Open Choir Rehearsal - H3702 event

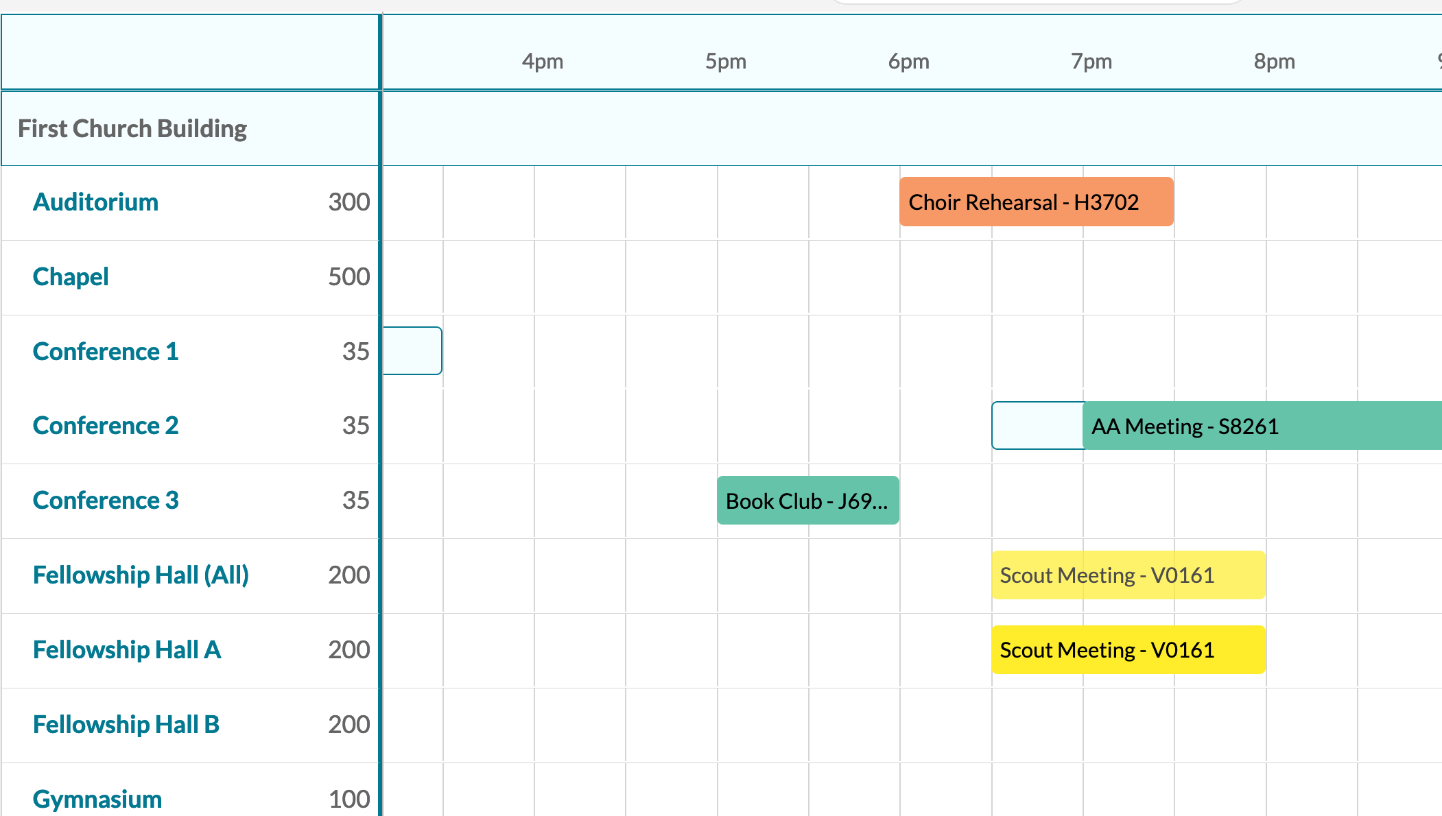(1036, 202)
